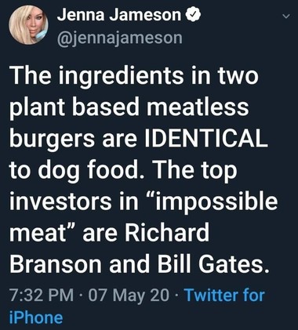Click the word investors in the tweet
298x330 pixels.
[61, 201]
